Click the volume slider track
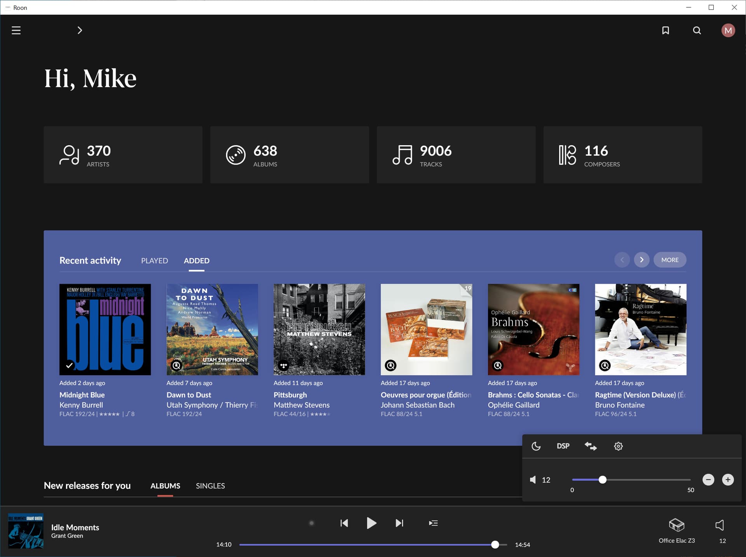The height and width of the screenshot is (557, 746). 631,480
